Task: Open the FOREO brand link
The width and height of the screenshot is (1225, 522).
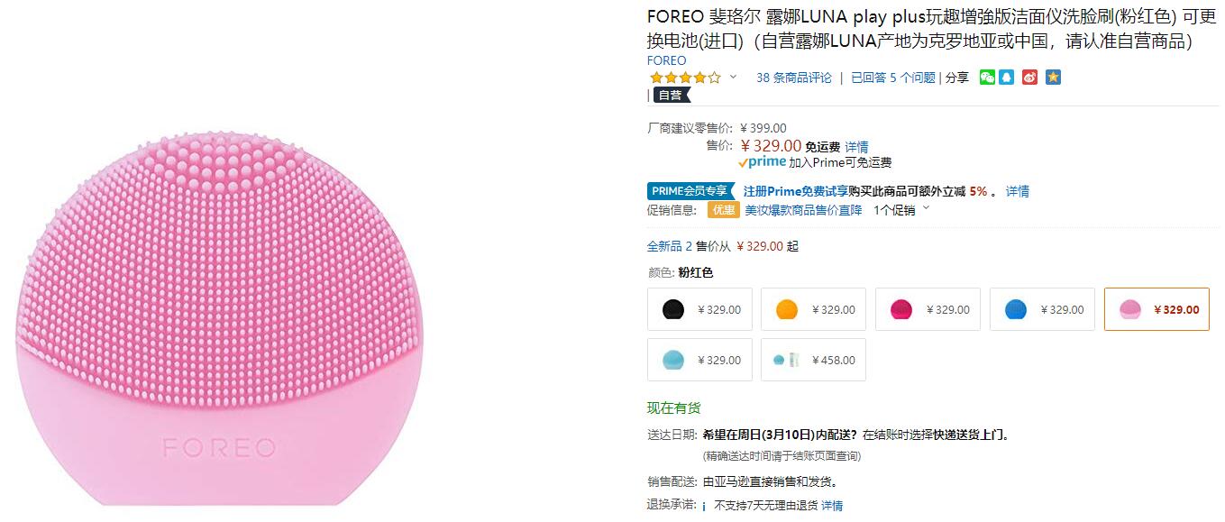Action: 666,60
